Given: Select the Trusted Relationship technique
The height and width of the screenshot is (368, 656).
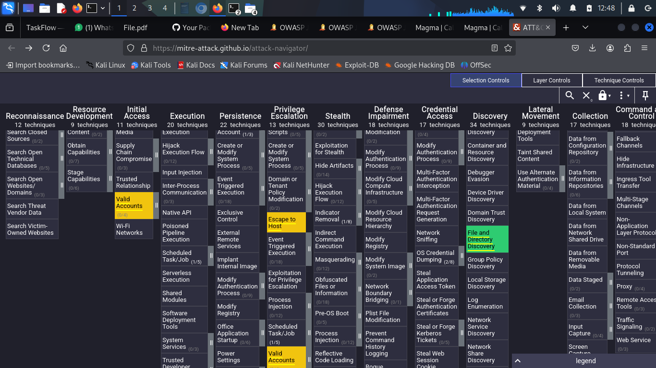Looking at the screenshot, I should pyautogui.click(x=133, y=182).
